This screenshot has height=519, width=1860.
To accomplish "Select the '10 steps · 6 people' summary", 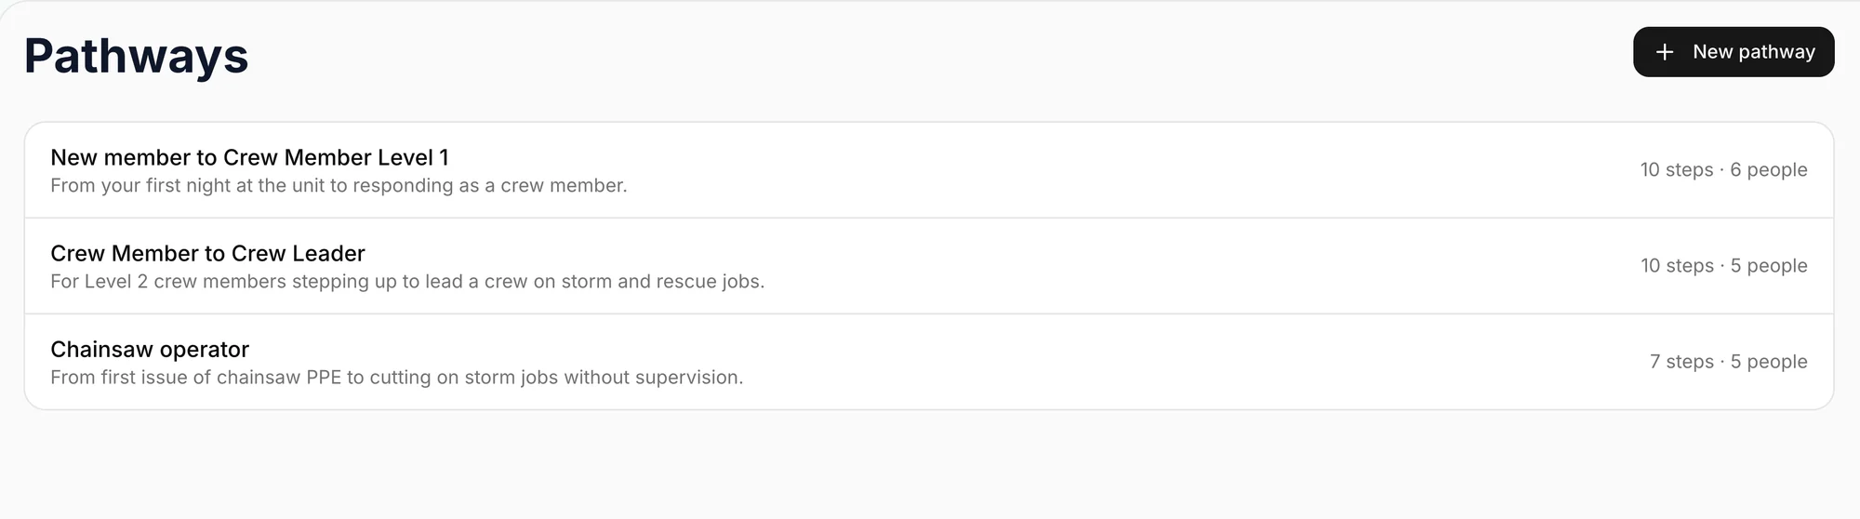I will 1723,170.
